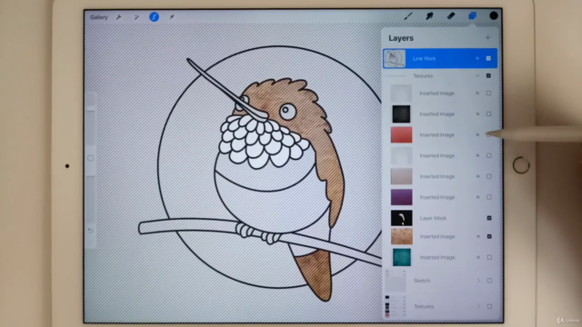This screenshot has width=582, height=327.
Task: Add a new layer with plus button
Action: point(487,38)
